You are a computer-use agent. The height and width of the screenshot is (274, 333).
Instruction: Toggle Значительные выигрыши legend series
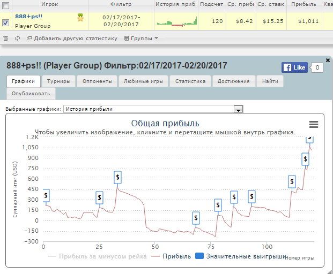[241, 256]
